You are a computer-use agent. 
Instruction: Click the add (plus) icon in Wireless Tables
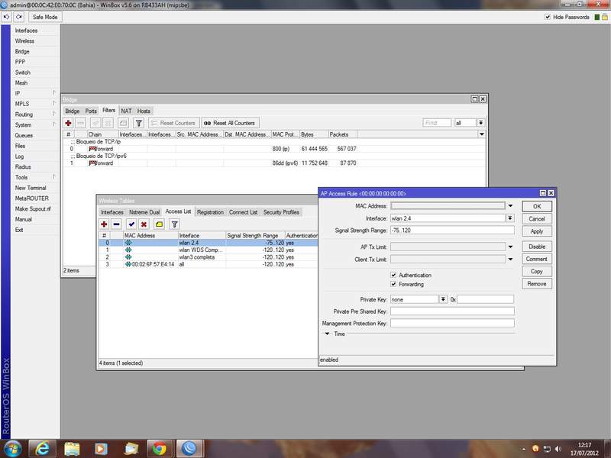104,224
